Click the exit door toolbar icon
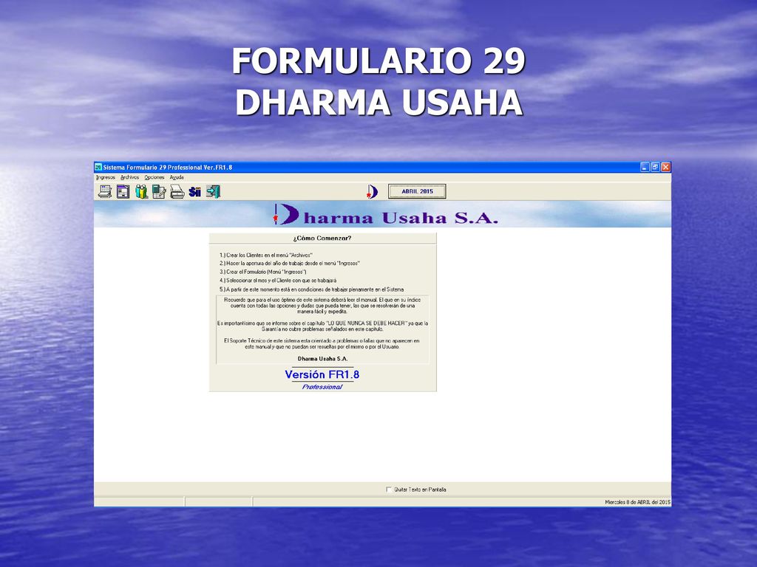757x567 pixels. (x=213, y=192)
